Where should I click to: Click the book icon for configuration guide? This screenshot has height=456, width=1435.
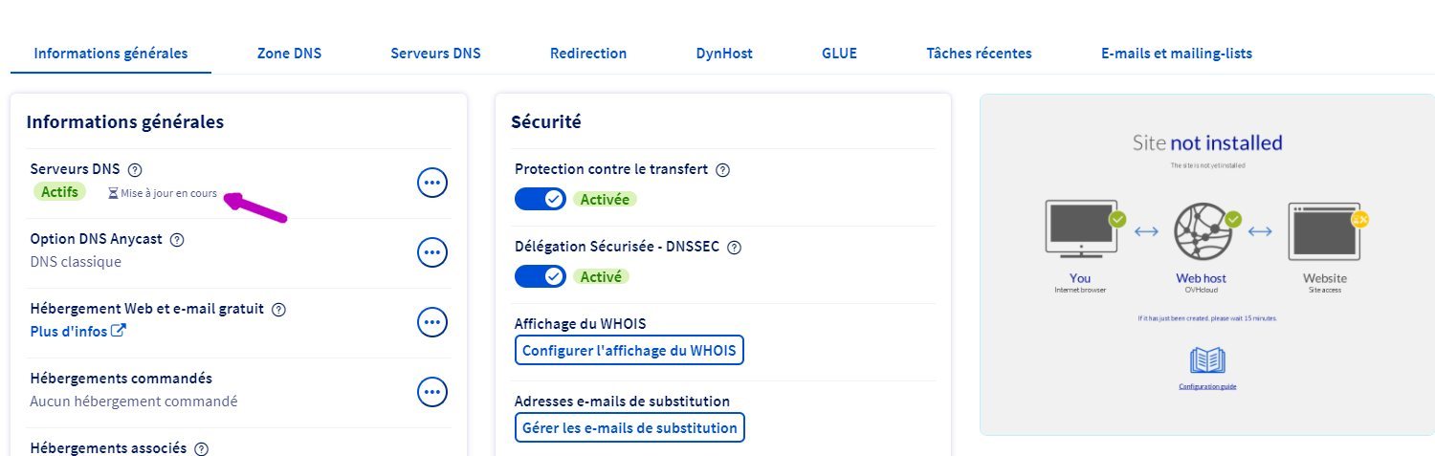pos(1207,360)
